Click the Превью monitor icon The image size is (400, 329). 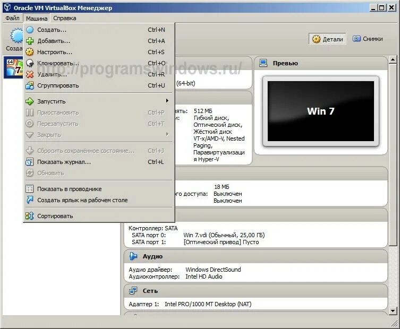point(263,63)
